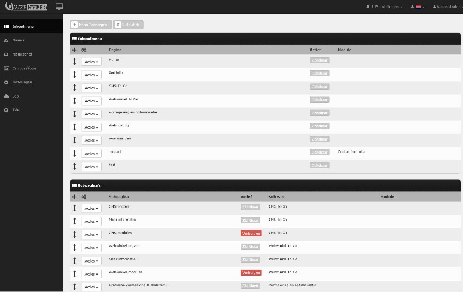Click the Contactformulier module text
This screenshot has width=463, height=292.
(x=352, y=152)
